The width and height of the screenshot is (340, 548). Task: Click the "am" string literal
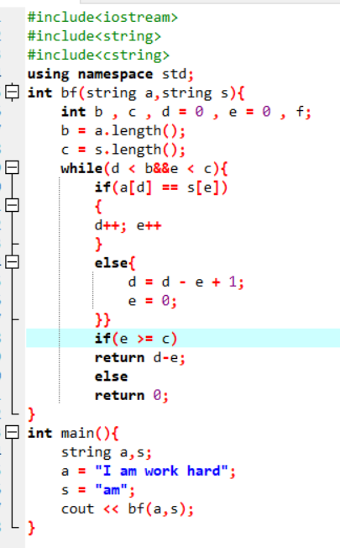coord(111,490)
